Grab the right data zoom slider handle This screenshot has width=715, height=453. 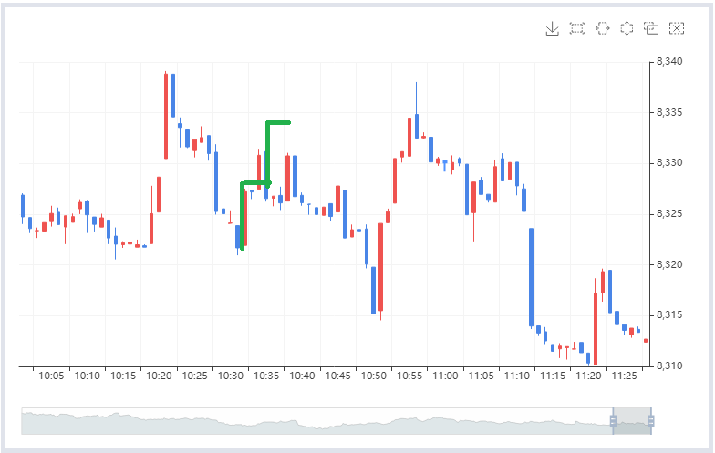pos(651,421)
